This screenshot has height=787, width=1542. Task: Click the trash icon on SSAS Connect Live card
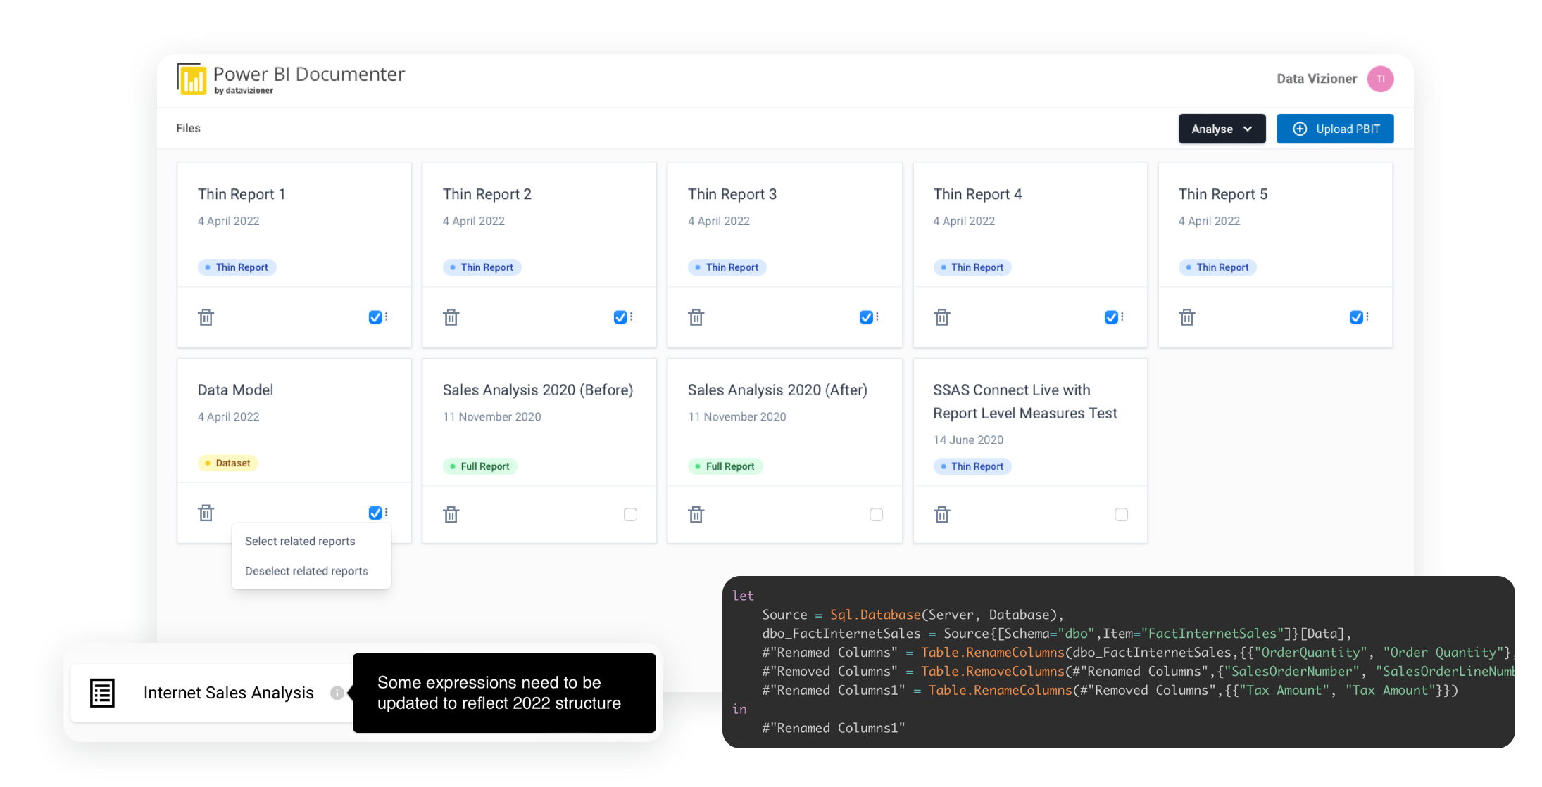tap(942, 514)
